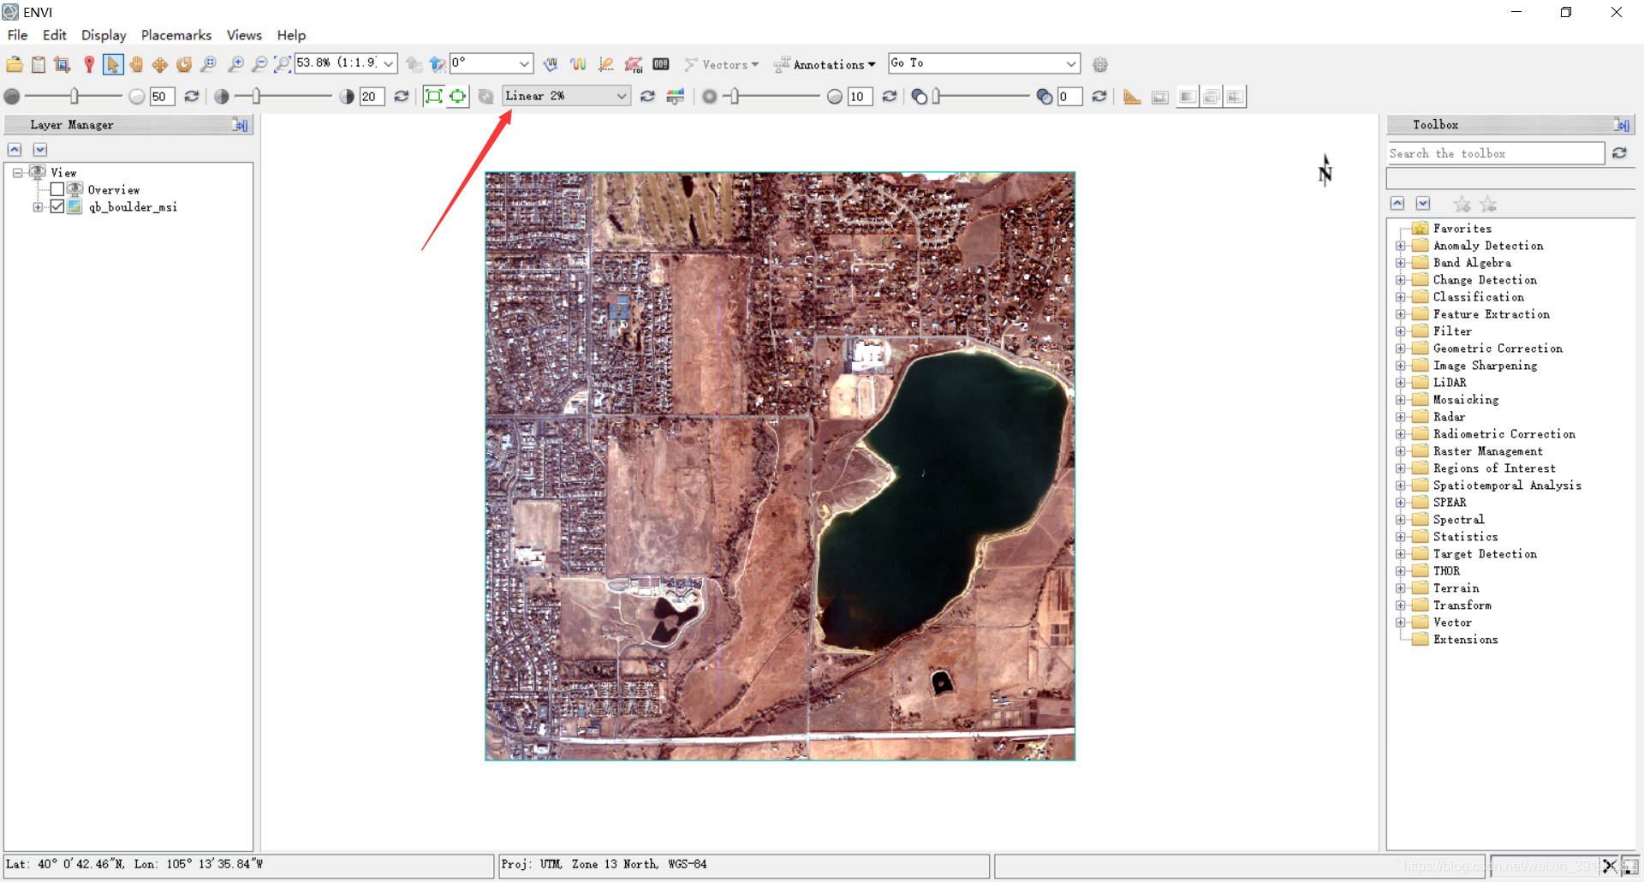
Task: Activate the view Flicker icon
Action: [1212, 97]
